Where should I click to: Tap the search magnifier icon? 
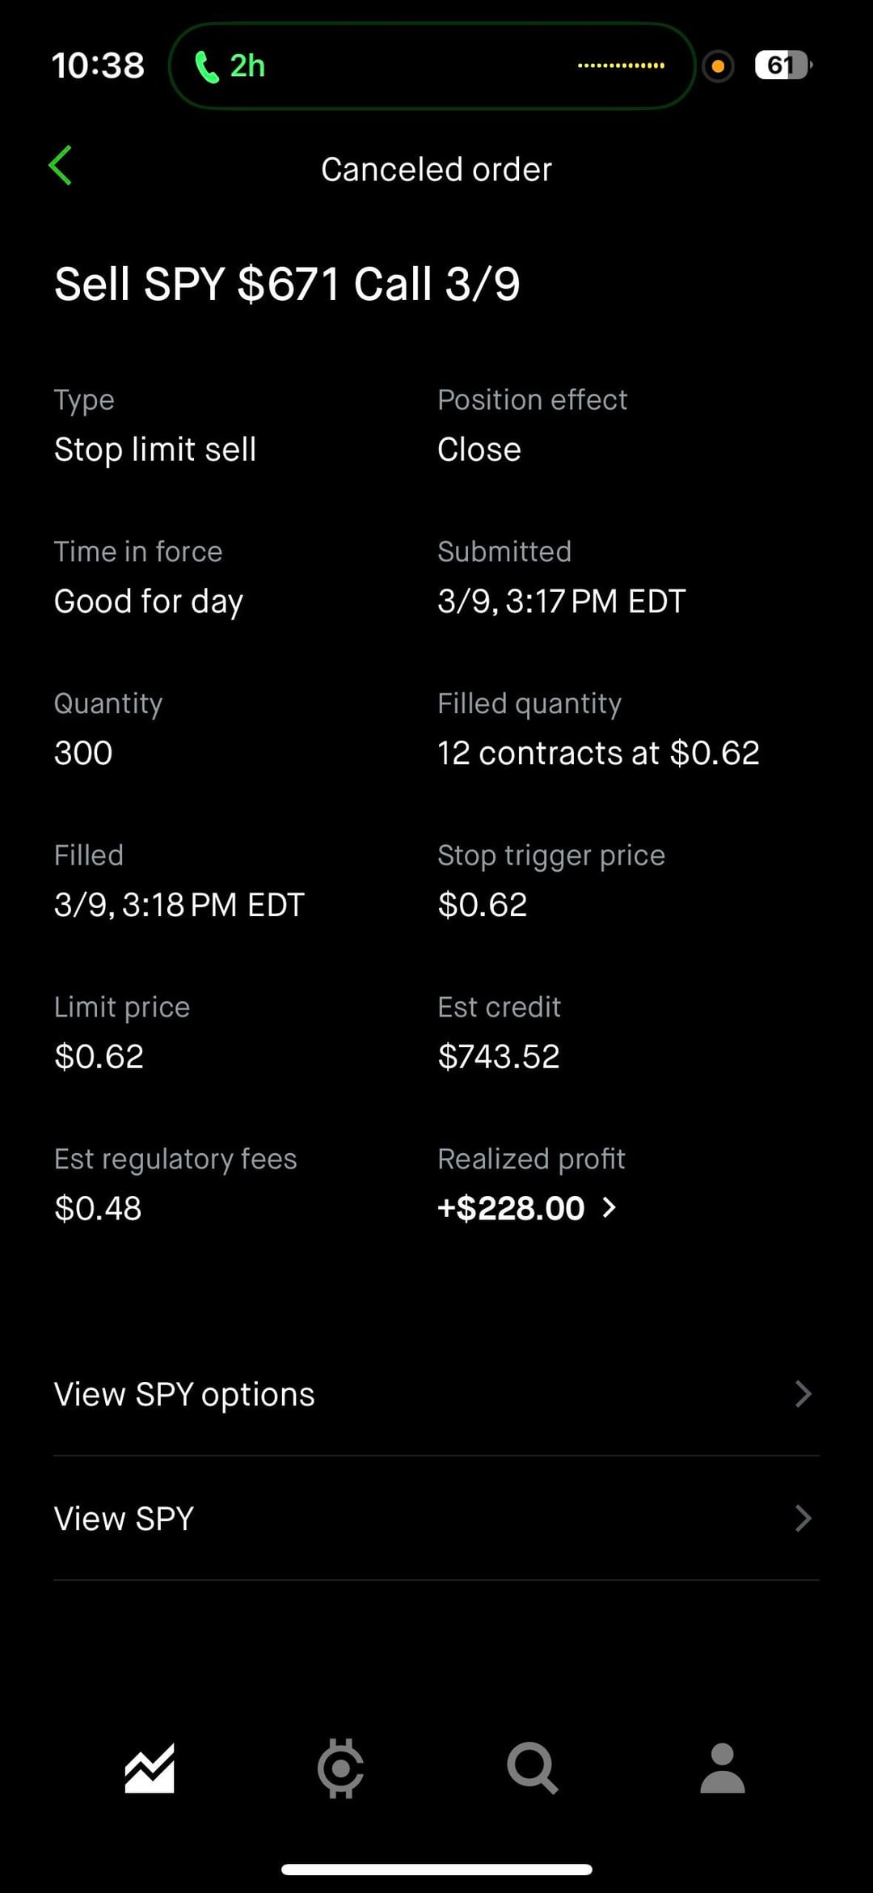pos(532,1768)
